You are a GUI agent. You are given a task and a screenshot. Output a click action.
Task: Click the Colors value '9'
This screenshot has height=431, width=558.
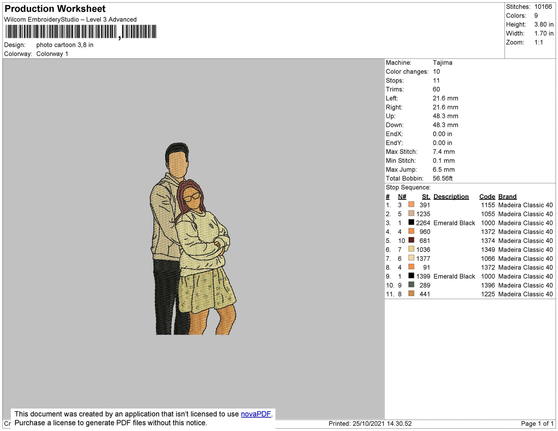click(x=536, y=16)
